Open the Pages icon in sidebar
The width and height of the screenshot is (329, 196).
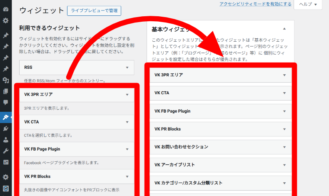point(6,91)
